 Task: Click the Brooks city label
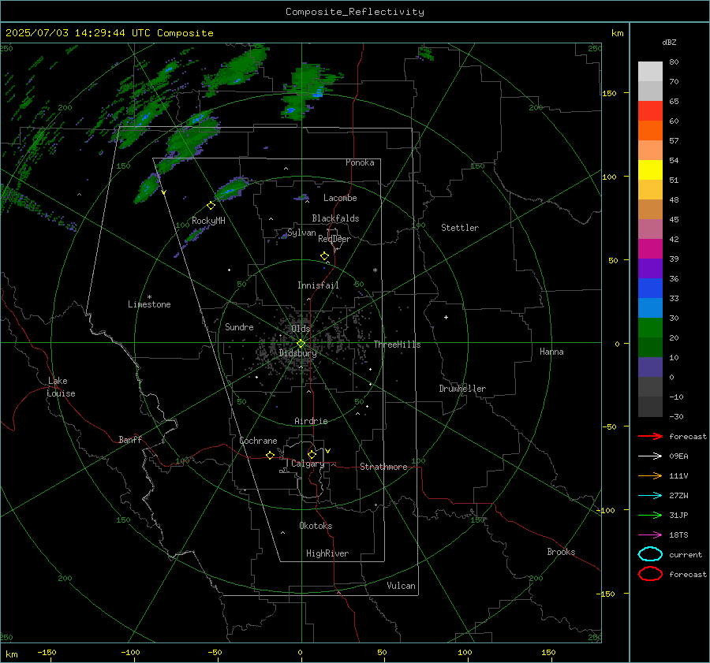coord(561,552)
